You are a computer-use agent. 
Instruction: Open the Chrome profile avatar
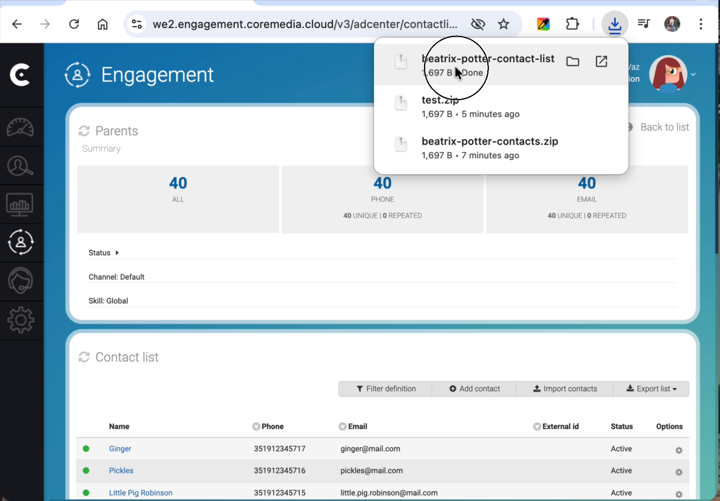tap(672, 24)
